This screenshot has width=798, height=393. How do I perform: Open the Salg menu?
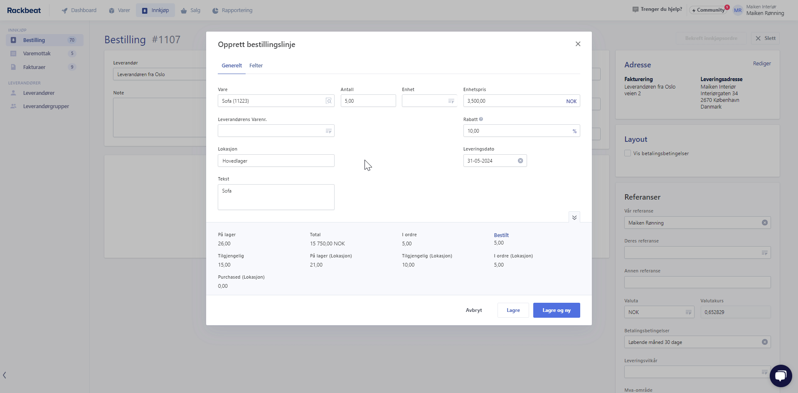pyautogui.click(x=191, y=10)
